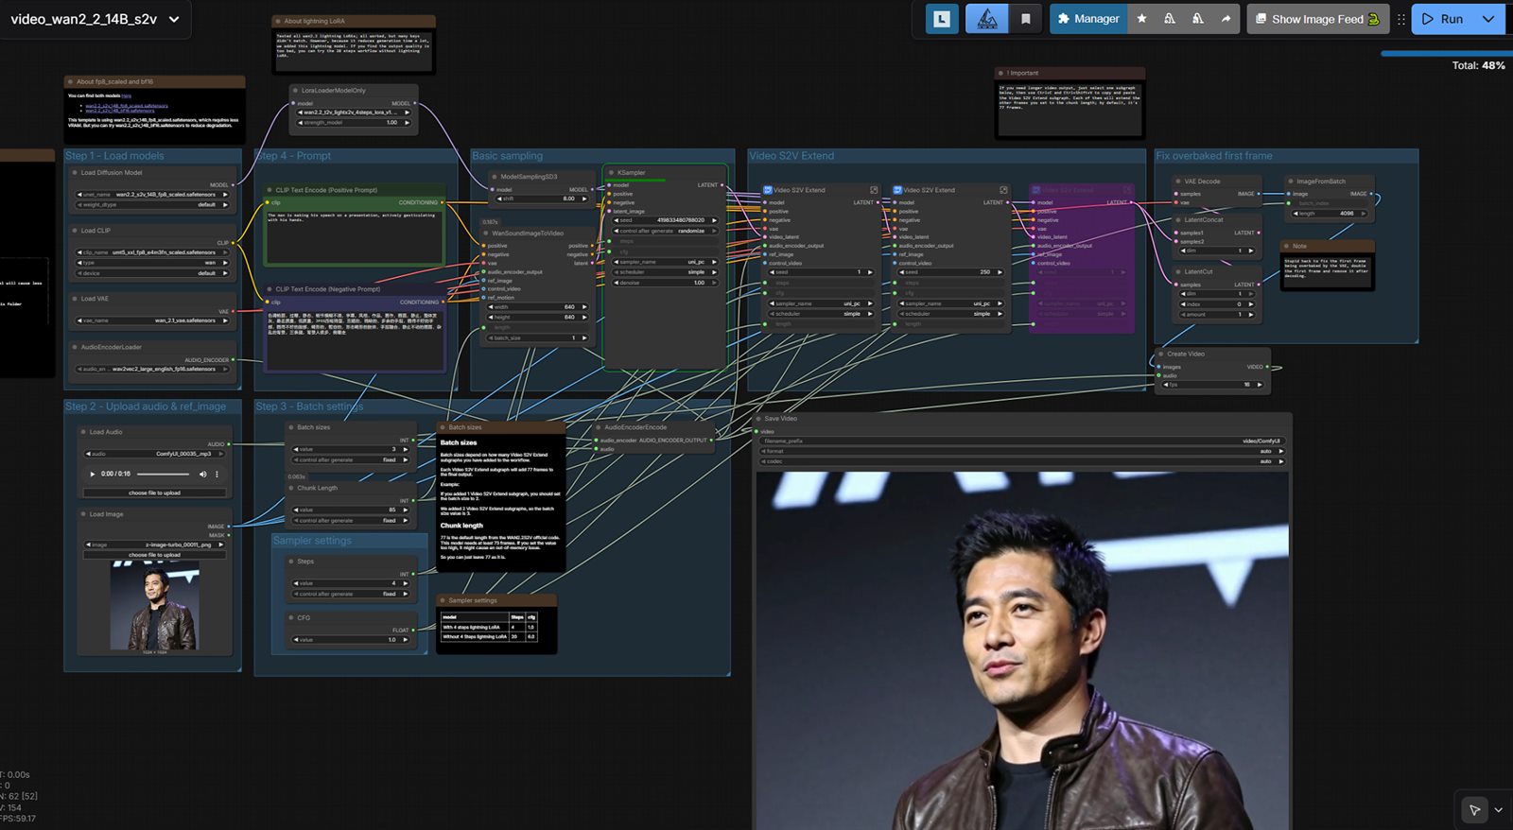Click choose file to upload in Load Audio
This screenshot has height=830, width=1513.
(x=154, y=493)
